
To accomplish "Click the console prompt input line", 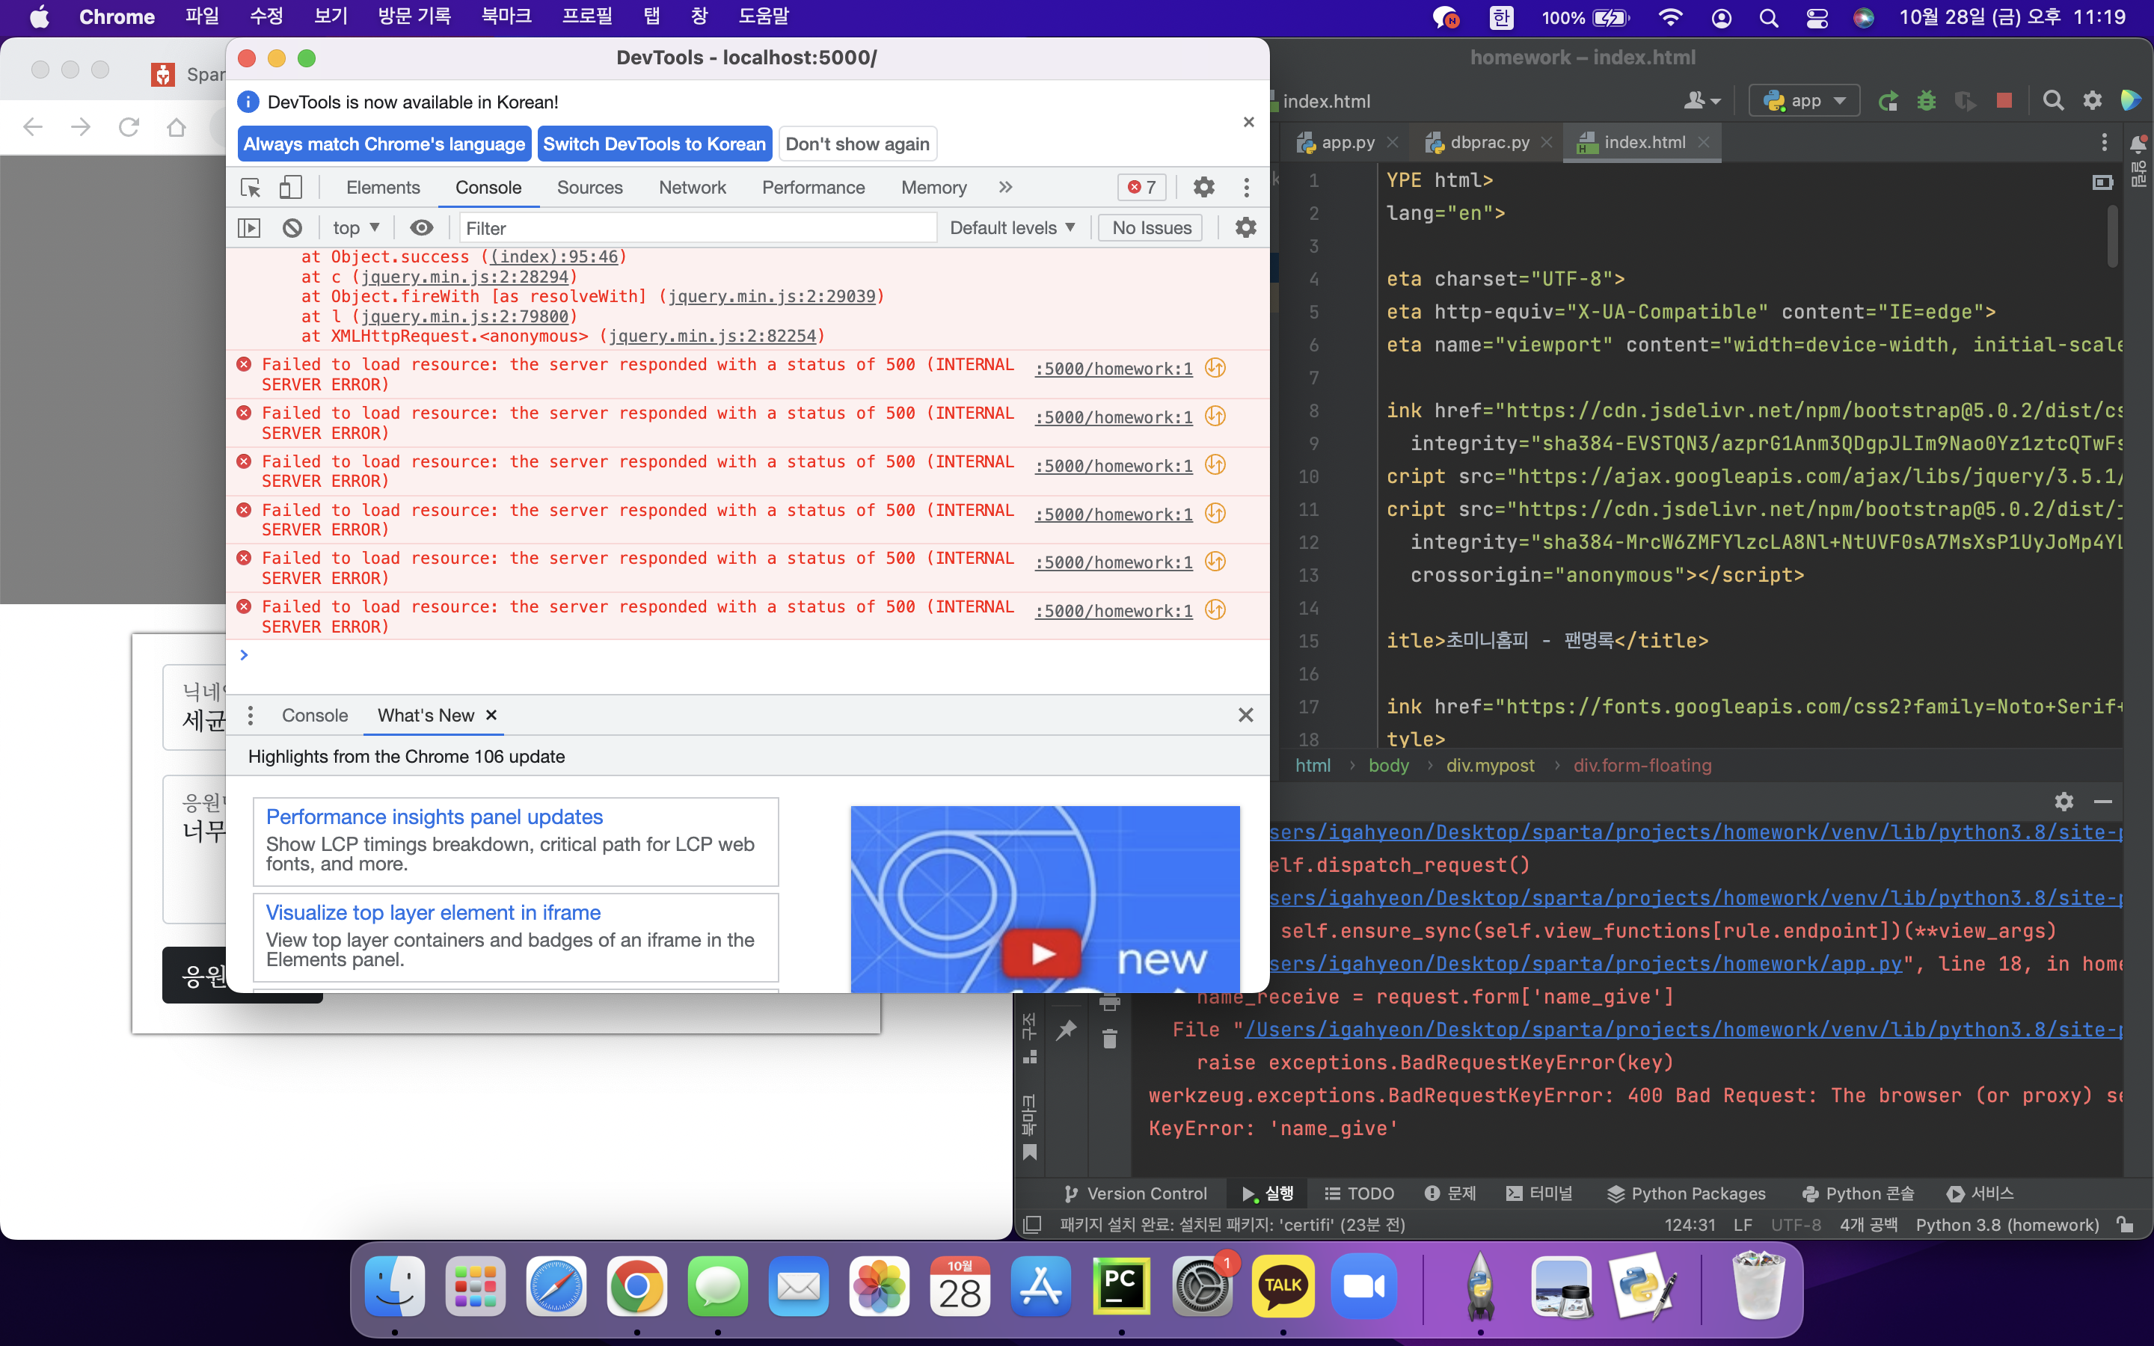I will 748,655.
